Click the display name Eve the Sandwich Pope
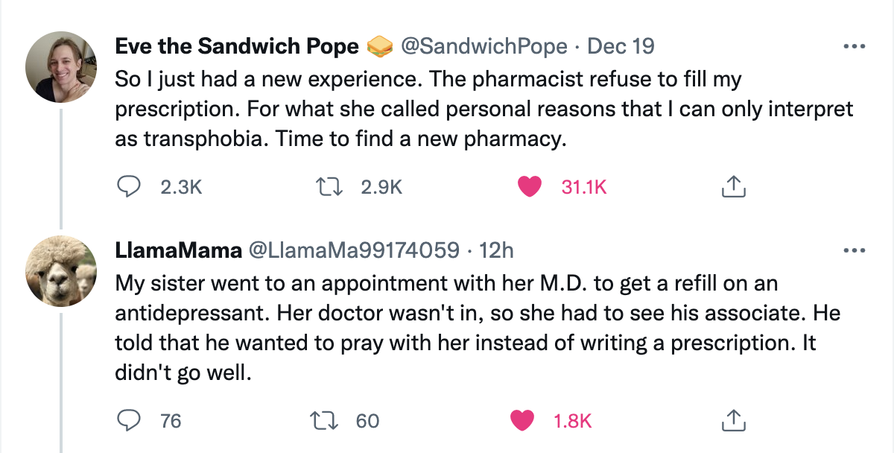The width and height of the screenshot is (894, 453). click(236, 47)
